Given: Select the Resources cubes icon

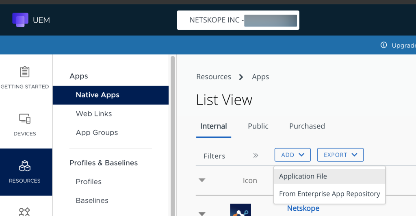Looking at the screenshot, I should [25, 166].
